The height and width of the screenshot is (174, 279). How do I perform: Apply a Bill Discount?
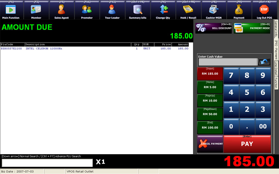point(214,28)
